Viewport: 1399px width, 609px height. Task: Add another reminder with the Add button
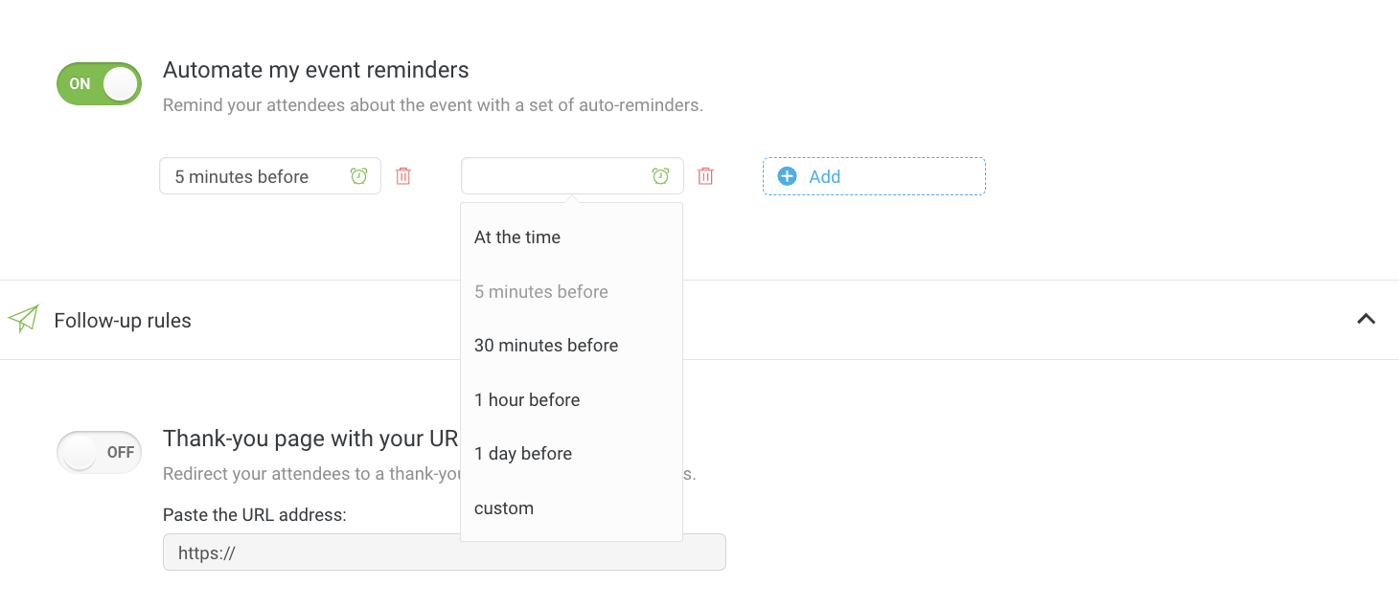(874, 176)
